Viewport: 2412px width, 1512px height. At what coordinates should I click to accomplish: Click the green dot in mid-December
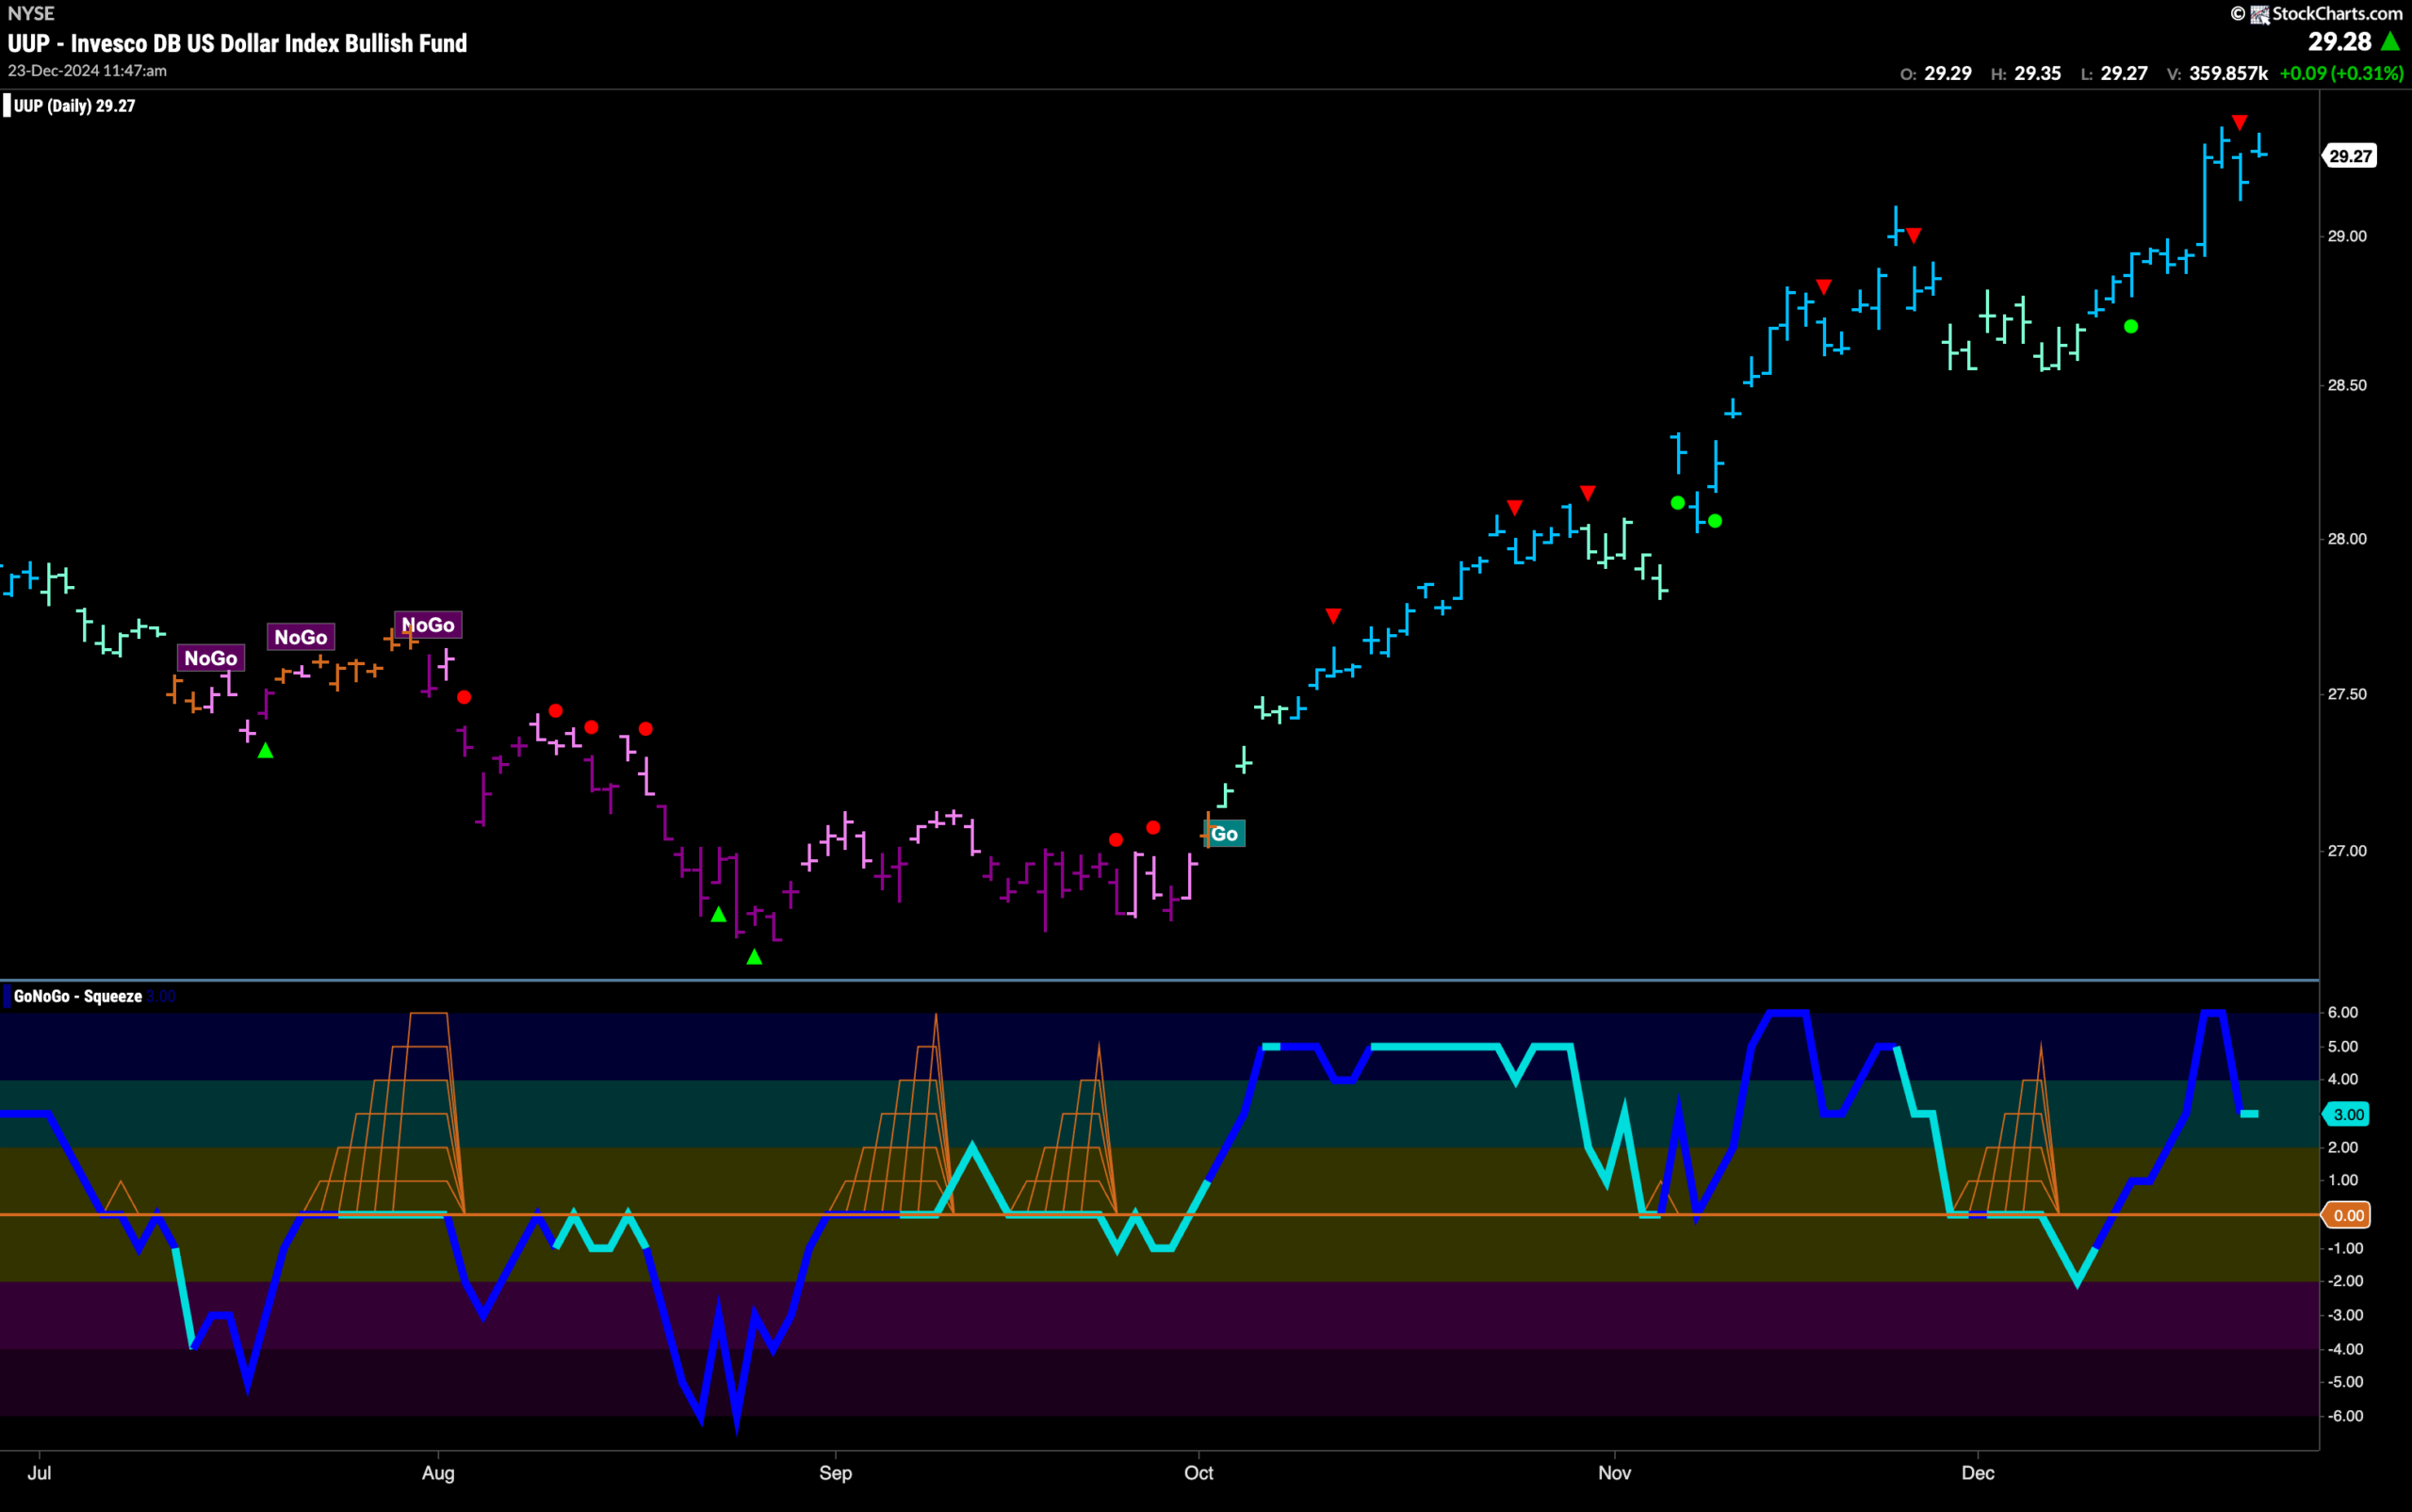coord(2131,327)
